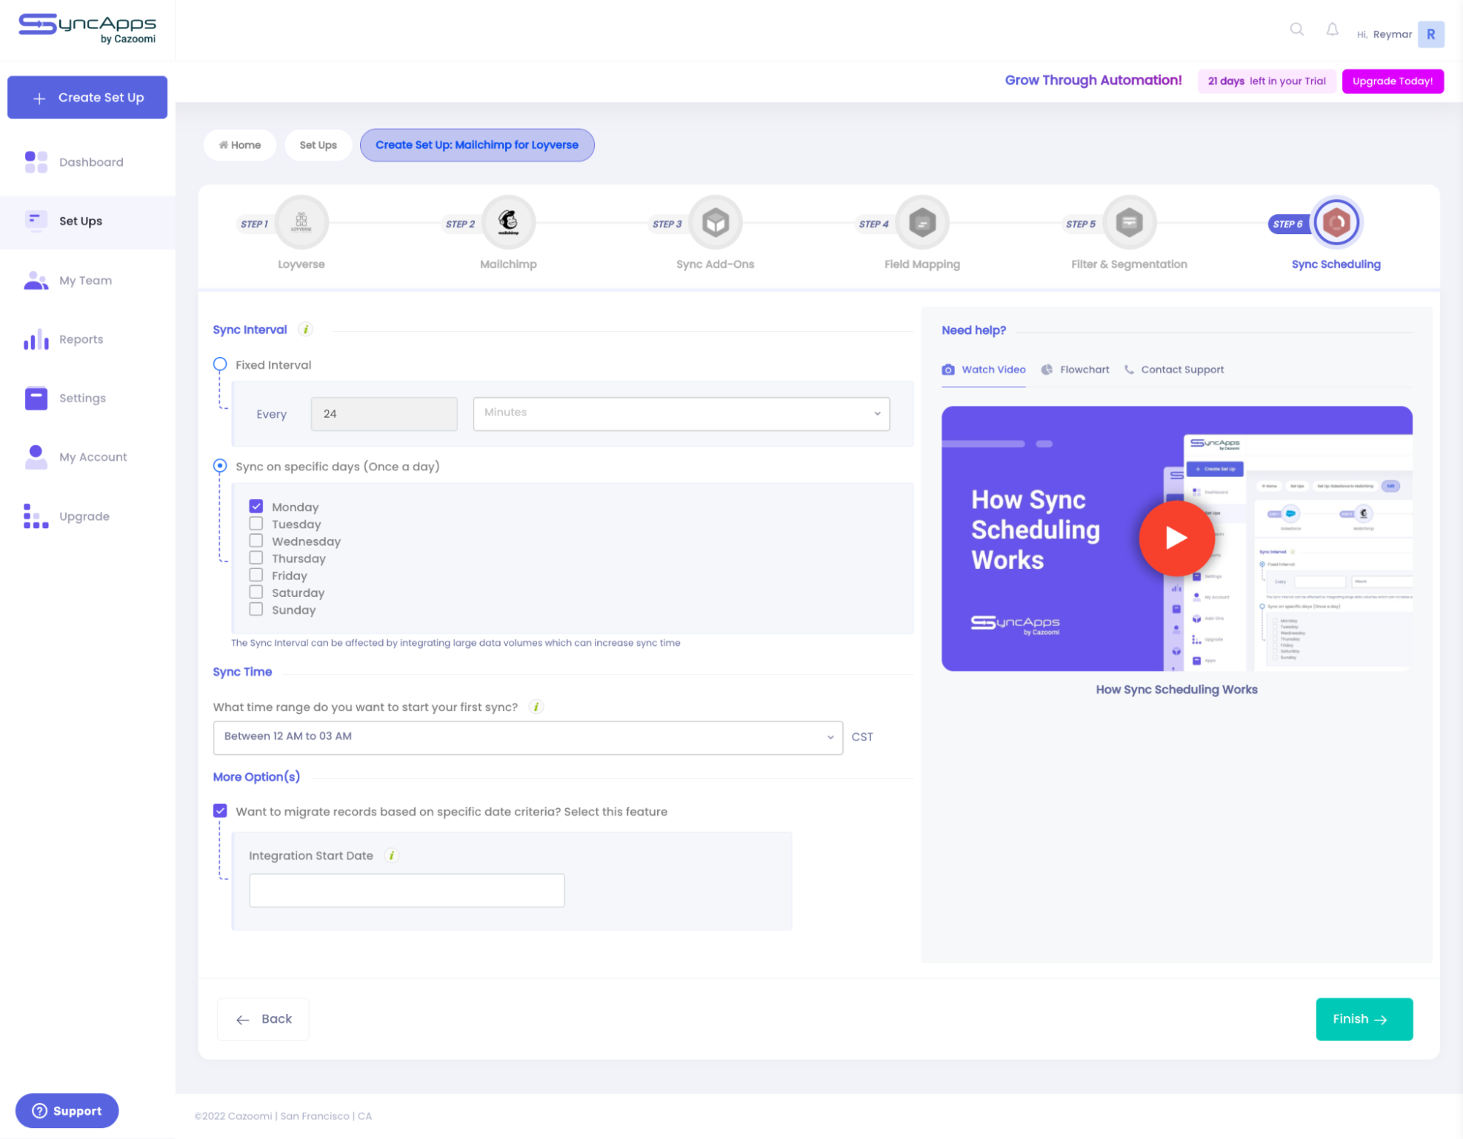
Task: Open Set Ups in the sidebar
Action: (88, 221)
